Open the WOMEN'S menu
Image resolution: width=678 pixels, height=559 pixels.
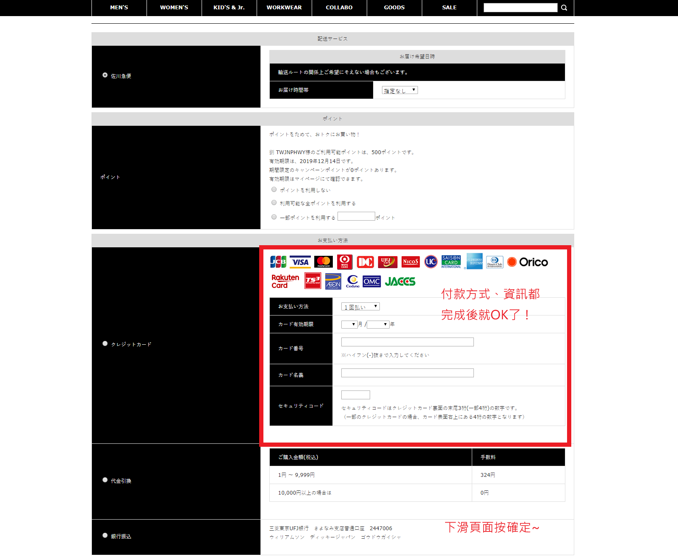point(174,8)
